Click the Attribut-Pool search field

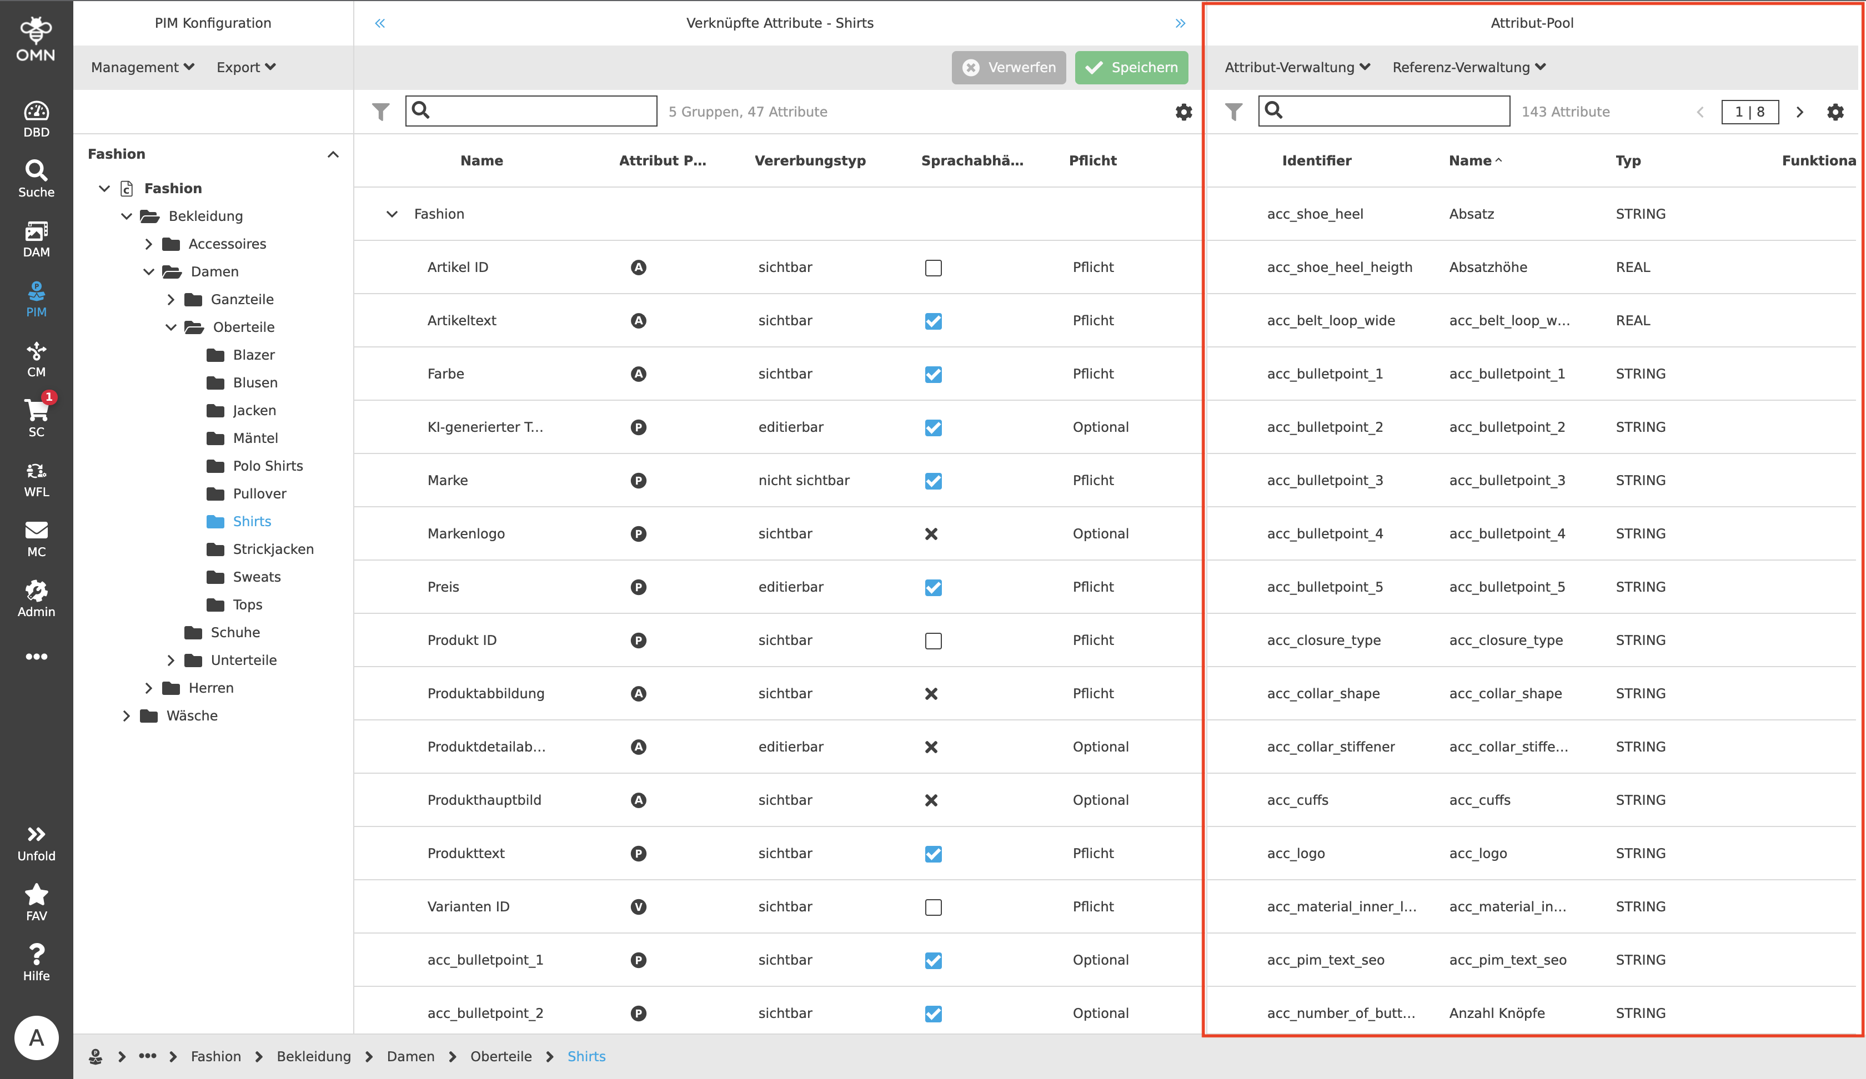click(x=1392, y=111)
